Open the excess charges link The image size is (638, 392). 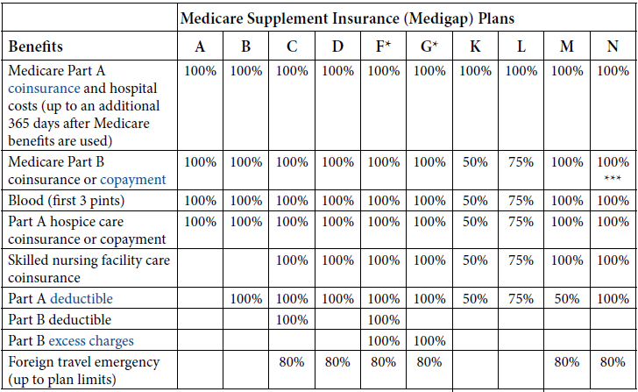(91, 341)
